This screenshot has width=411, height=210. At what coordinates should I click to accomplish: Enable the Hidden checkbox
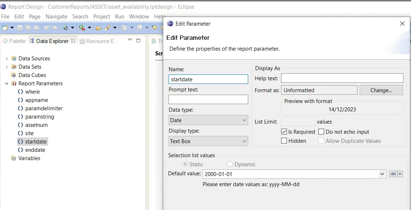[x=284, y=141]
